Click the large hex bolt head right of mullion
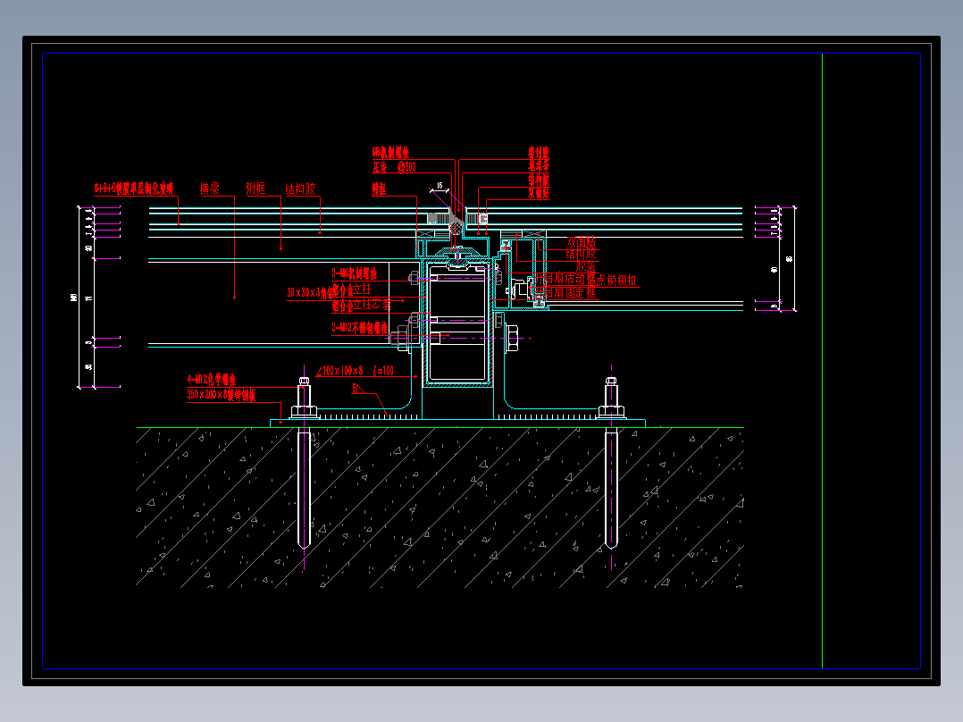This screenshot has height=722, width=963. (x=512, y=338)
